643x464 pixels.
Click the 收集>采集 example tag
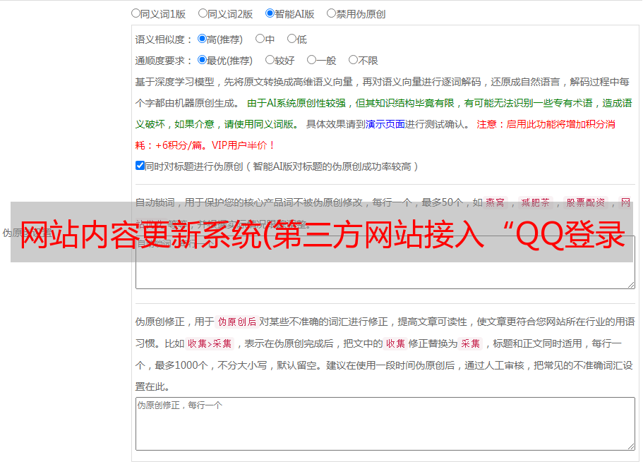pyautogui.click(x=210, y=343)
